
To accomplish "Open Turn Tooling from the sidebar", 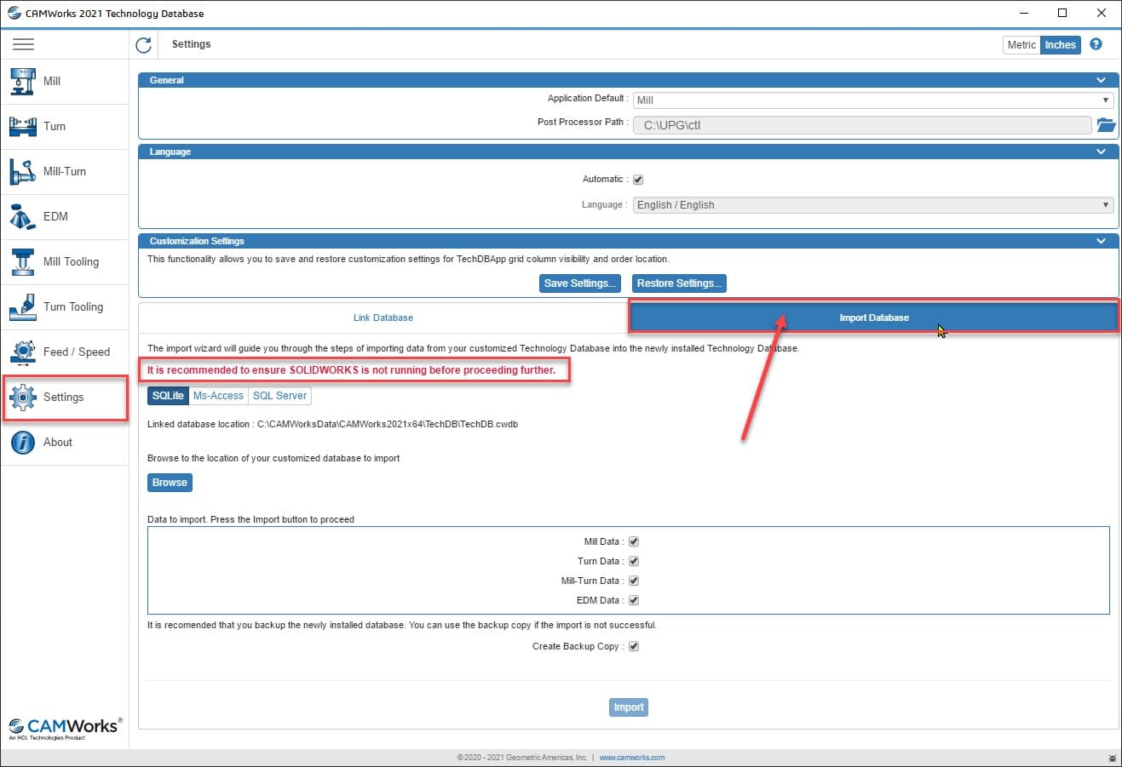I will click(x=65, y=306).
